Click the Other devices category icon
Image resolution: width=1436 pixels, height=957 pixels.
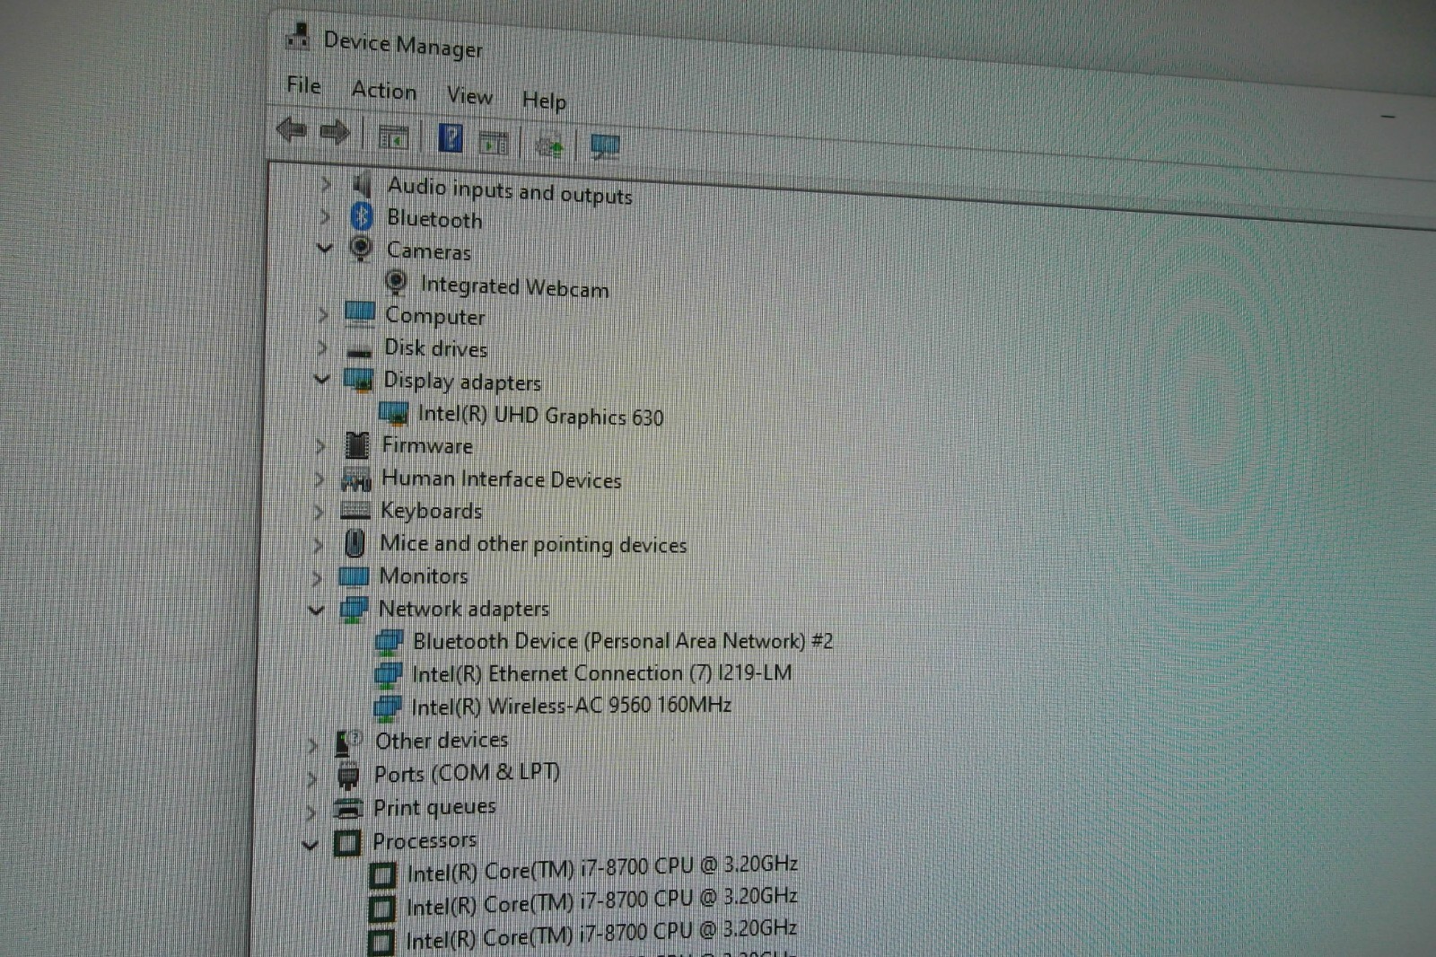pos(348,742)
